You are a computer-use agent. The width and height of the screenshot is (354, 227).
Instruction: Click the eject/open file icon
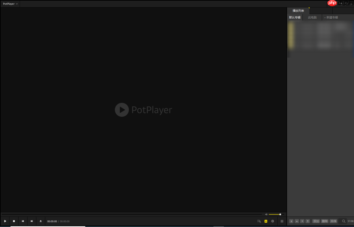tap(41, 221)
